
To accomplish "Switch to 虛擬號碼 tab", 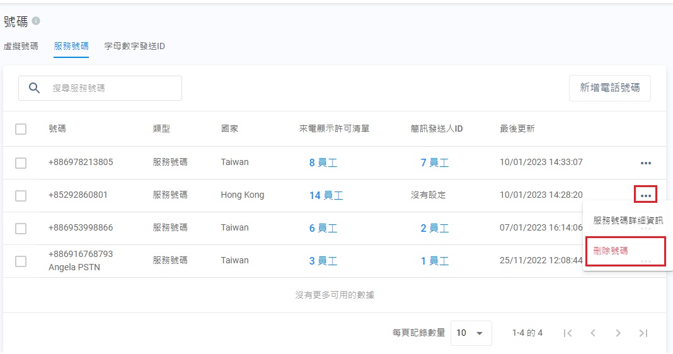I will (x=21, y=46).
